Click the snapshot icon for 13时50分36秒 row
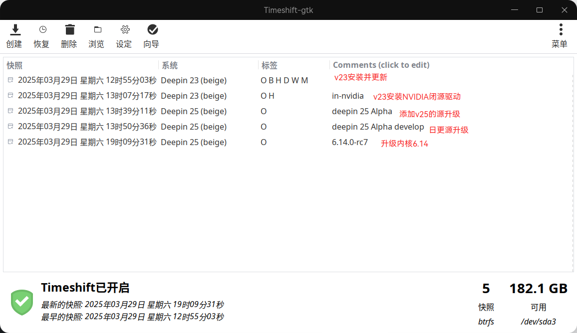577x333 pixels. tap(10, 126)
